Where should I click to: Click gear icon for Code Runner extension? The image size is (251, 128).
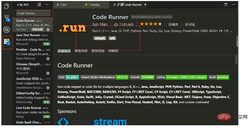click(48, 30)
